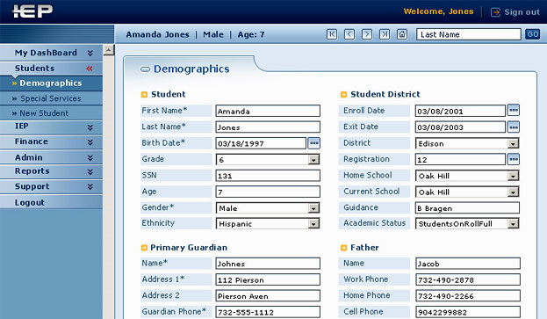
Task: Open the District dropdown
Action: [513, 143]
